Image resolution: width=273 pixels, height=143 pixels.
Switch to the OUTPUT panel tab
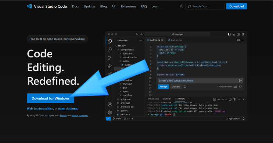167,99
